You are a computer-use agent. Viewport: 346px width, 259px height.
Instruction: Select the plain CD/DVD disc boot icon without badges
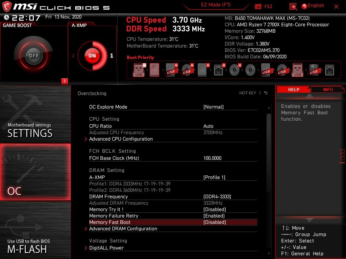point(250,70)
